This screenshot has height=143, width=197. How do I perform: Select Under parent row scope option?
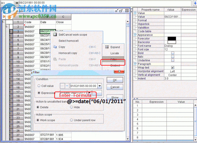[71, 120]
